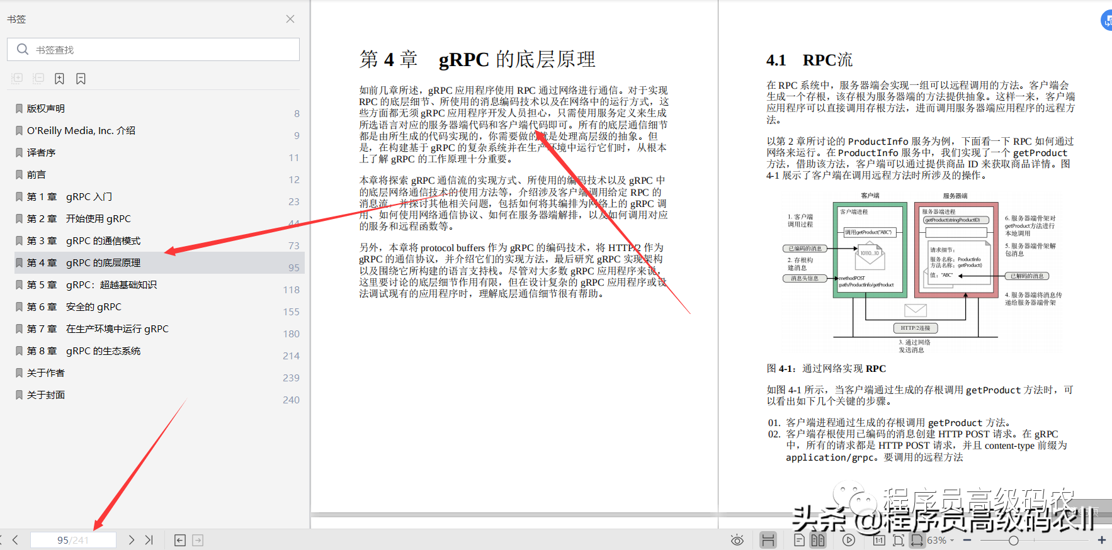Toggle eye protection mode
Image resolution: width=1112 pixels, height=550 pixels.
point(737,540)
